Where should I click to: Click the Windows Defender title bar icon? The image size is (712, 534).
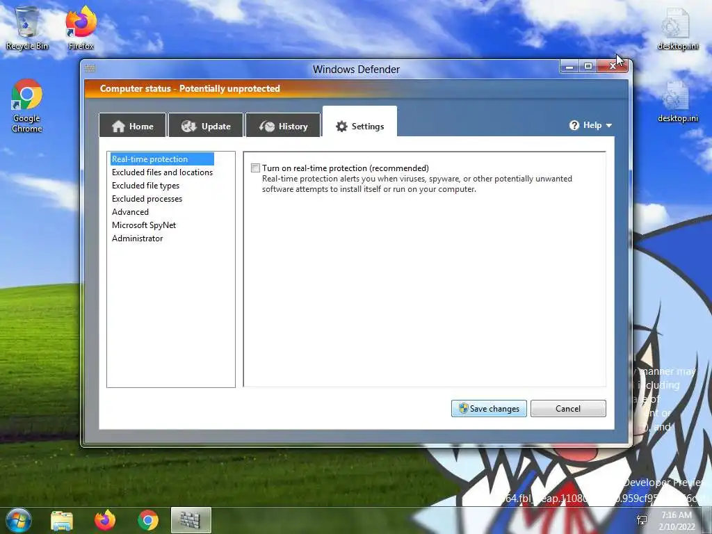(x=90, y=69)
